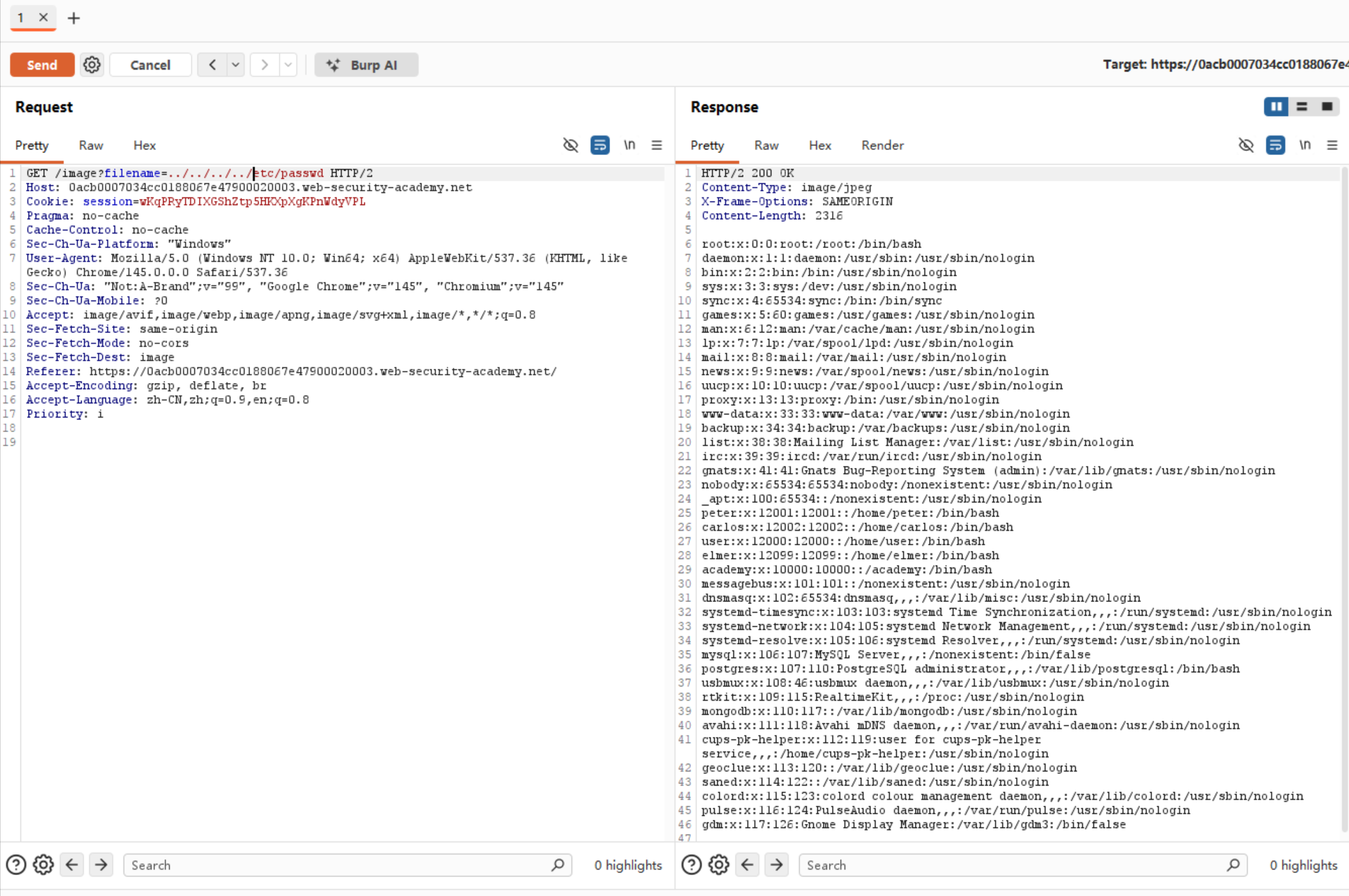Toggle show newlines in Response panel

(x=1305, y=145)
